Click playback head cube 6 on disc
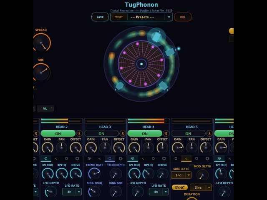Viewport: 267px width, 200px height. point(120,85)
